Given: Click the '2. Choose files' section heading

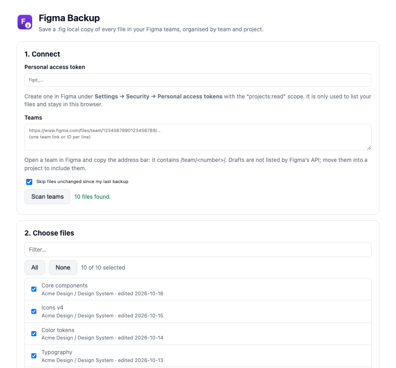Looking at the screenshot, I should 49,233.
